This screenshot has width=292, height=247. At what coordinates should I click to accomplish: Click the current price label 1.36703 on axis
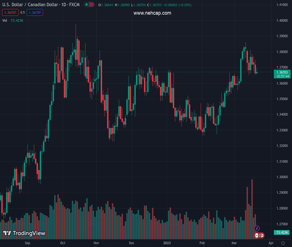282,72
